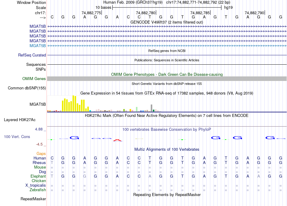
Task: Click the chr17: ruler label
Action: click(x=40, y=13)
